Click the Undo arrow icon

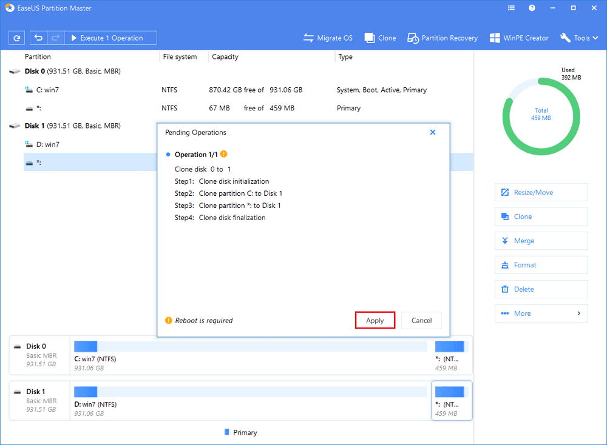tap(39, 38)
